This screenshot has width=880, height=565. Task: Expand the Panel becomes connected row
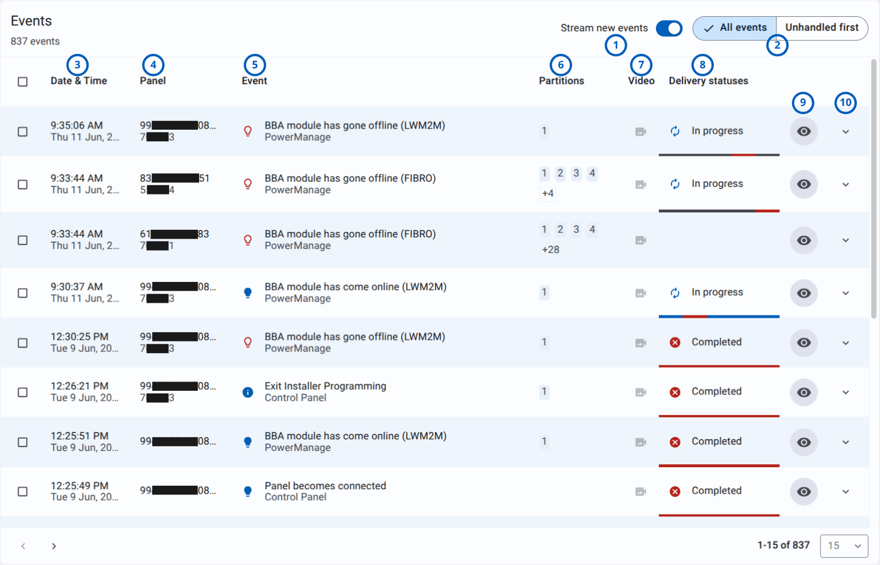(846, 491)
